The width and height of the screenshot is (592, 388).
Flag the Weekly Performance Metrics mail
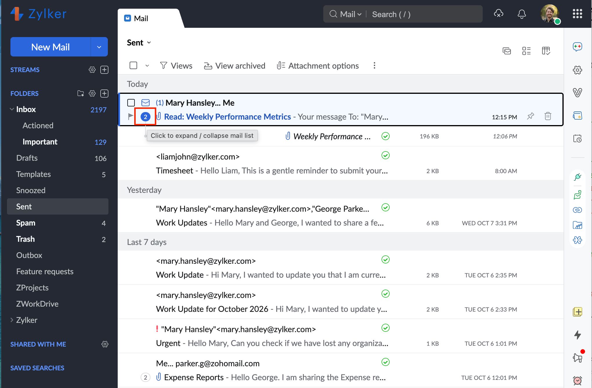[130, 116]
